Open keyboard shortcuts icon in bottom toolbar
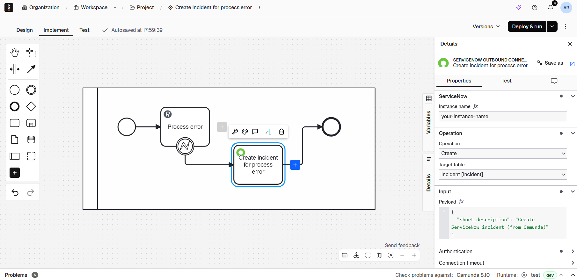This screenshot has width=577, height=280. 345,255
